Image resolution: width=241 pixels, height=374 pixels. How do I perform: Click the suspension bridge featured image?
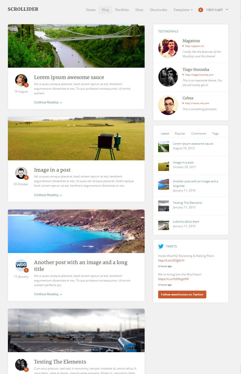pyautogui.click(x=76, y=46)
